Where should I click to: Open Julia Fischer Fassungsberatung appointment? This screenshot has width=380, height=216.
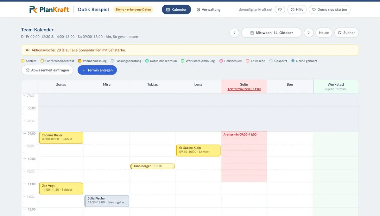pos(107,201)
